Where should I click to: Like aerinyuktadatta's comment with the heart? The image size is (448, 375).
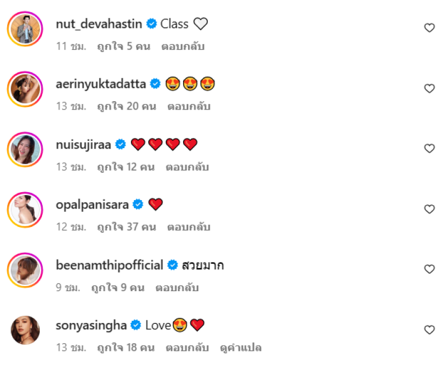tap(429, 88)
